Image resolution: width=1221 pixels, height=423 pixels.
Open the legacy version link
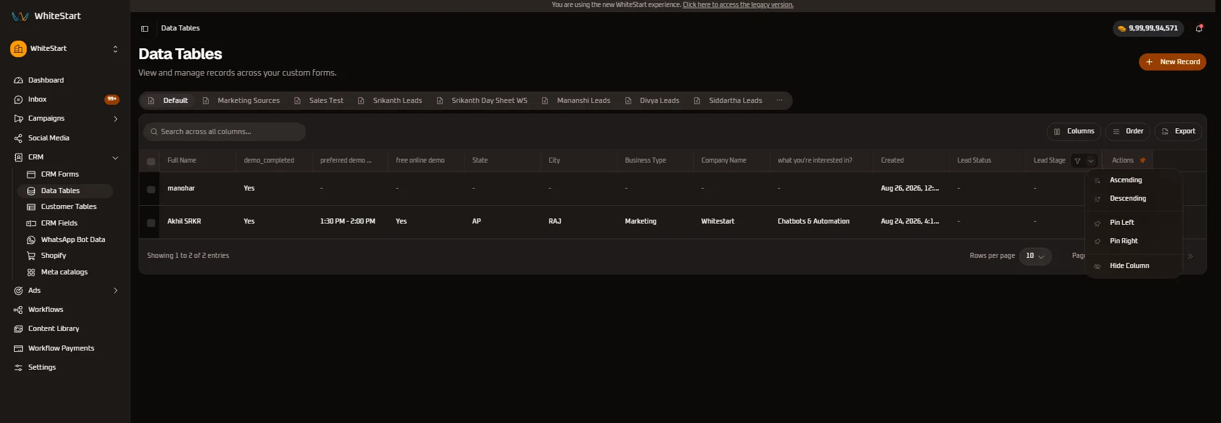[x=738, y=5]
